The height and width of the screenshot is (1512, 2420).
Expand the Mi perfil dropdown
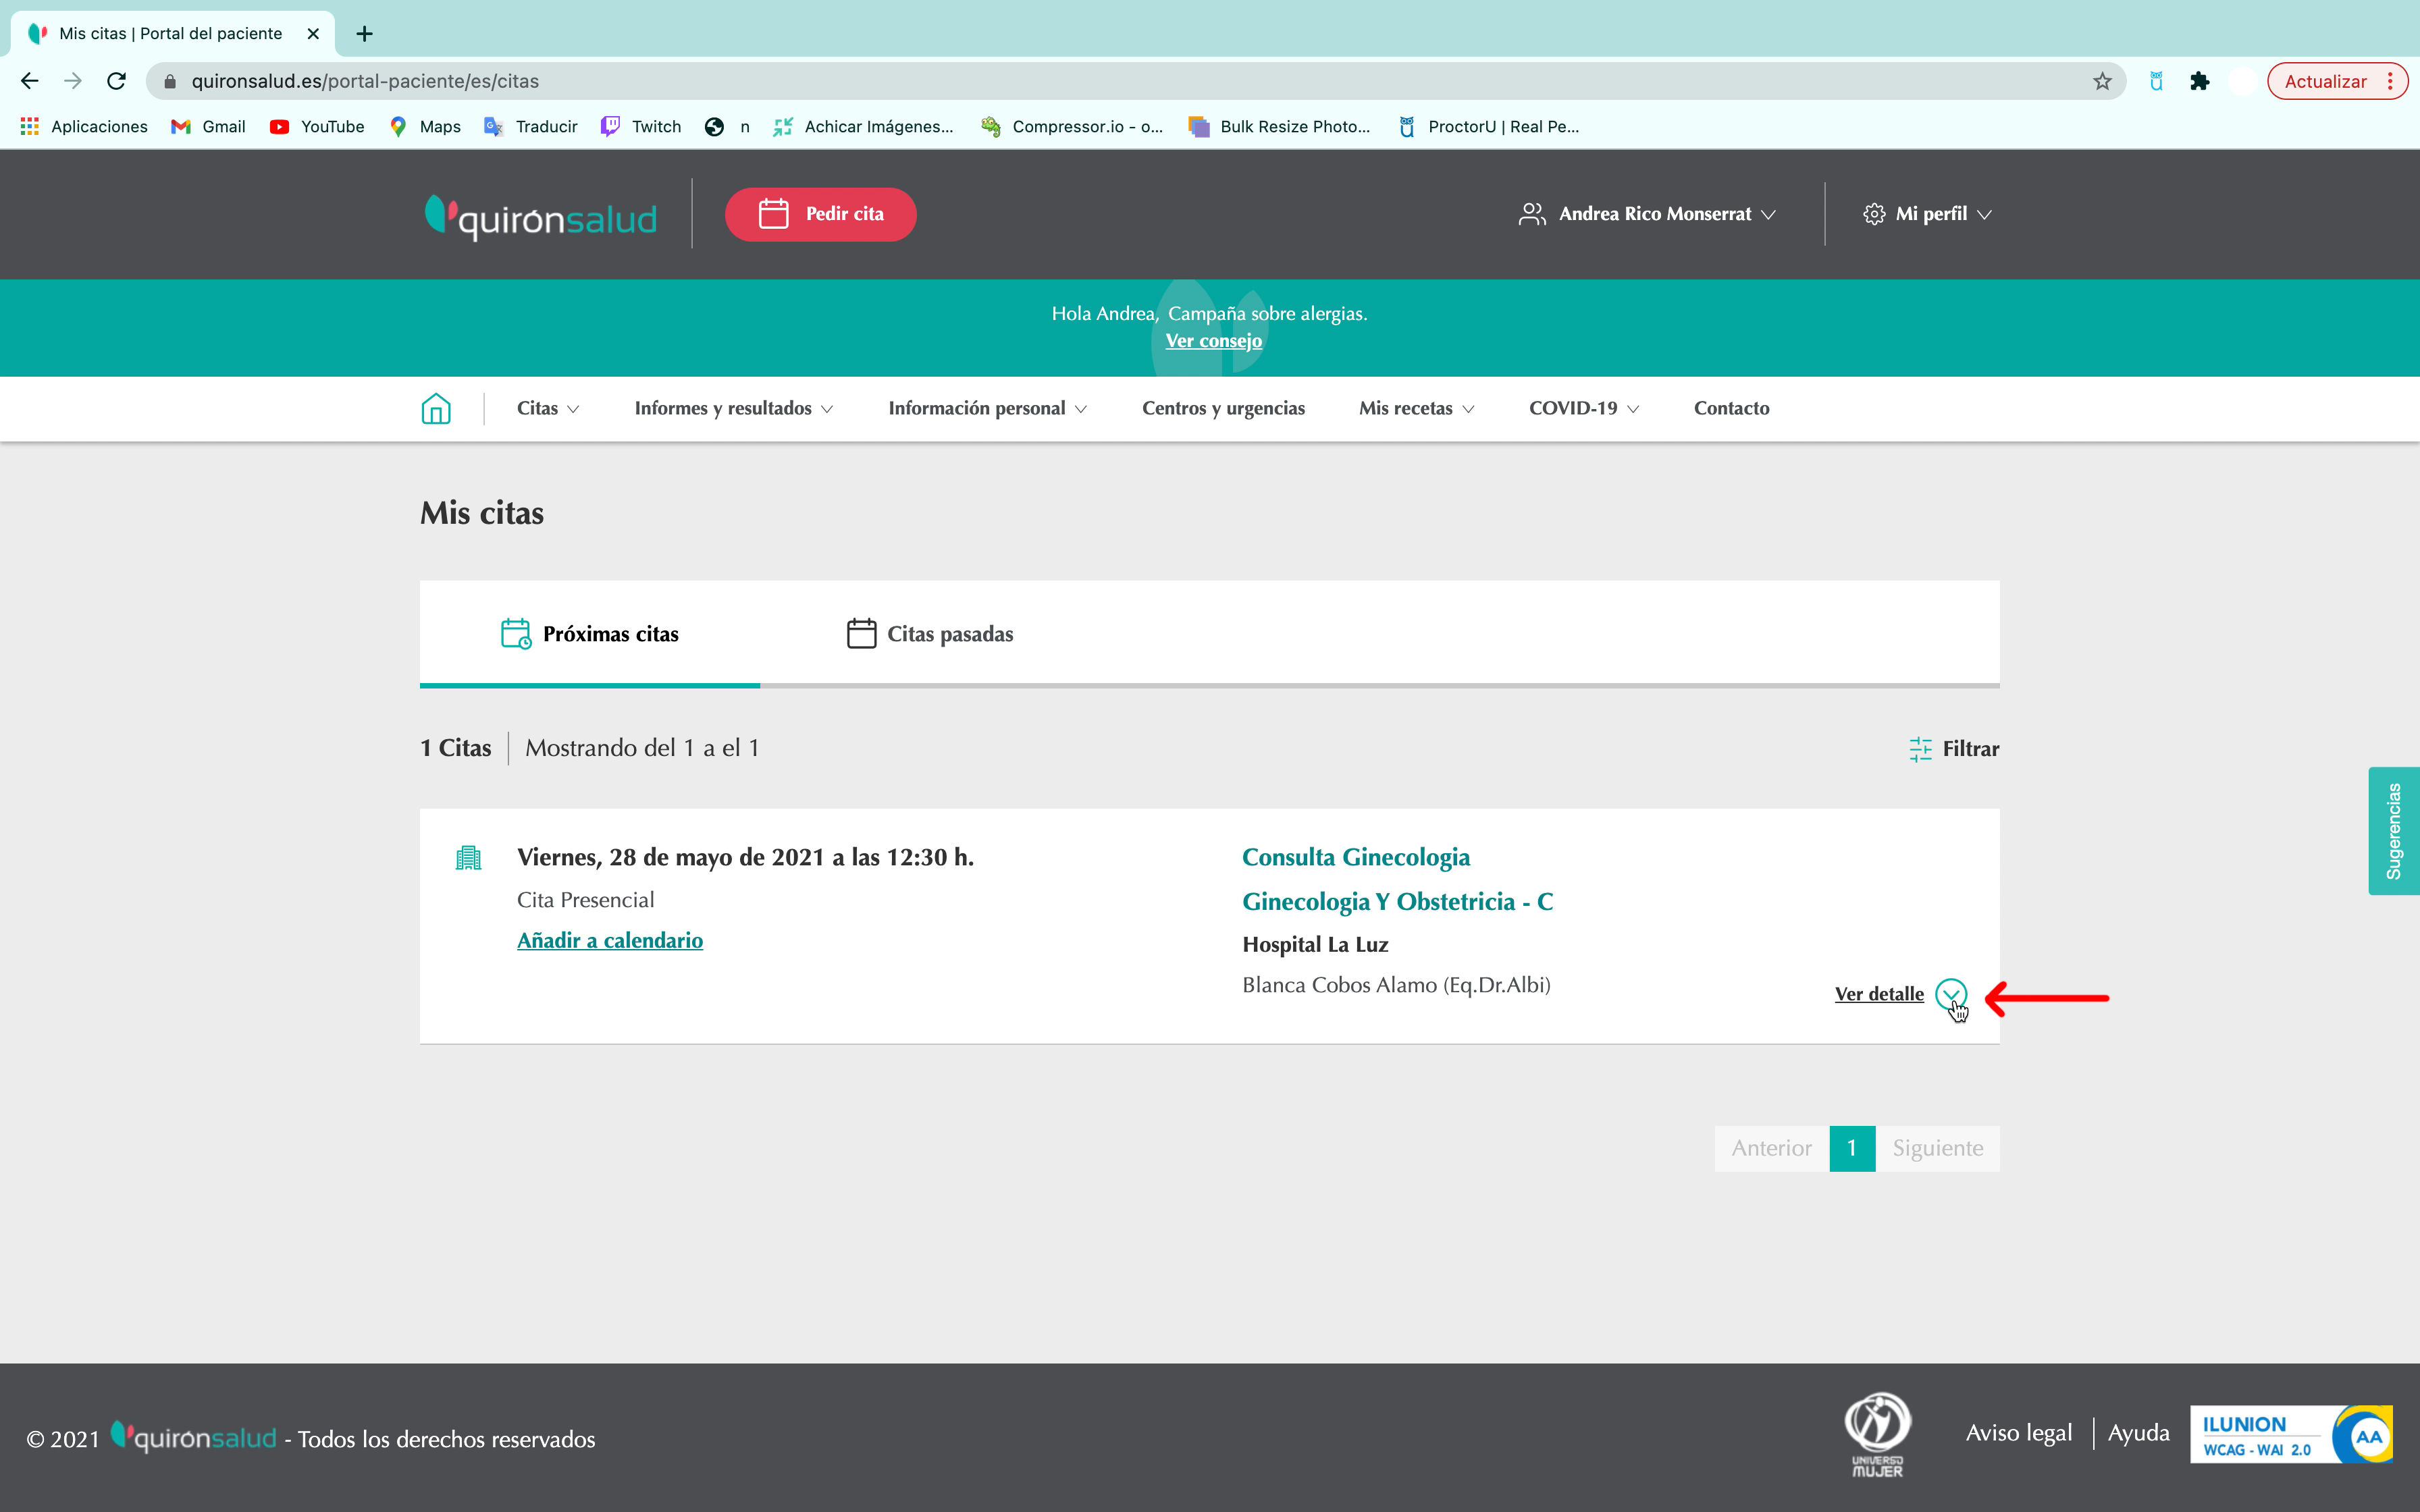point(1927,214)
